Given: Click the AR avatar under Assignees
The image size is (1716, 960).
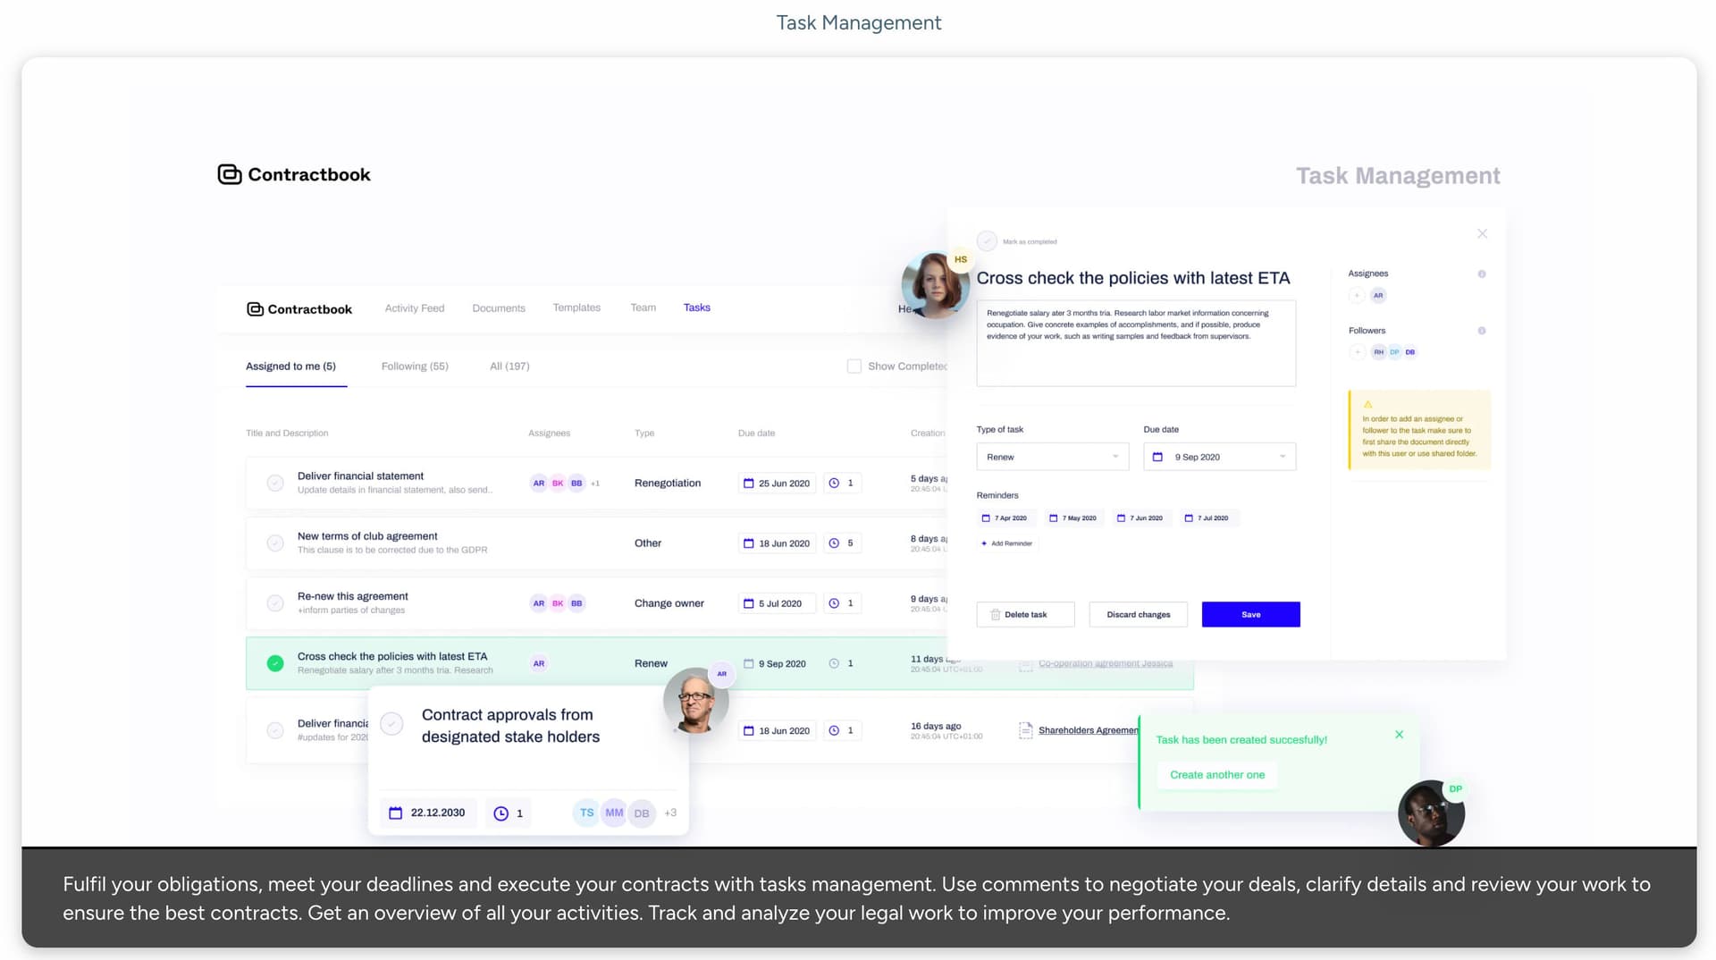Looking at the screenshot, I should (1378, 295).
